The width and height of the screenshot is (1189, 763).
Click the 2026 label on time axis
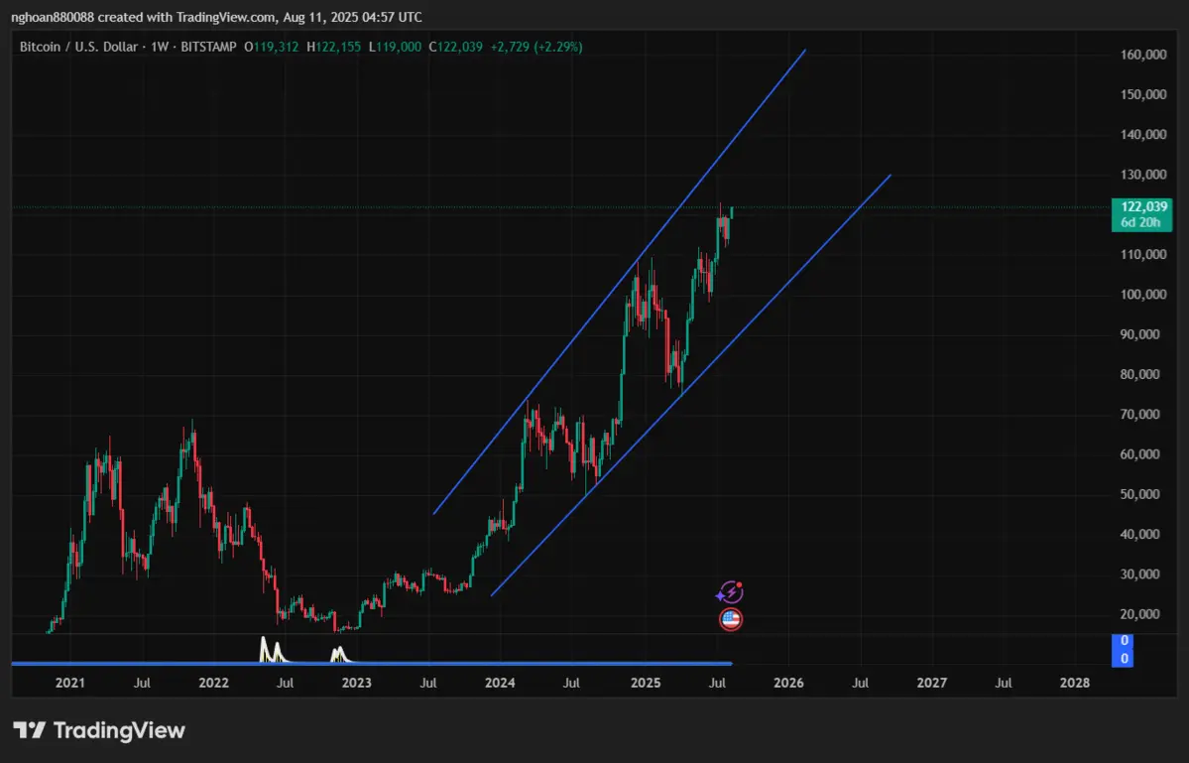[x=788, y=683]
